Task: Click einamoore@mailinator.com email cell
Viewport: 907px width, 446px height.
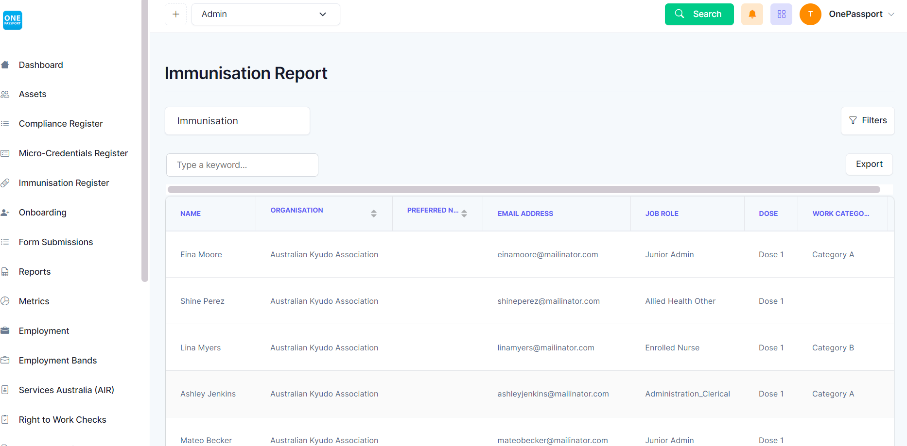Action: click(548, 255)
